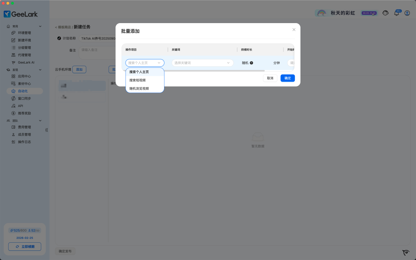Click the 取消 button in the dialog

coord(270,78)
